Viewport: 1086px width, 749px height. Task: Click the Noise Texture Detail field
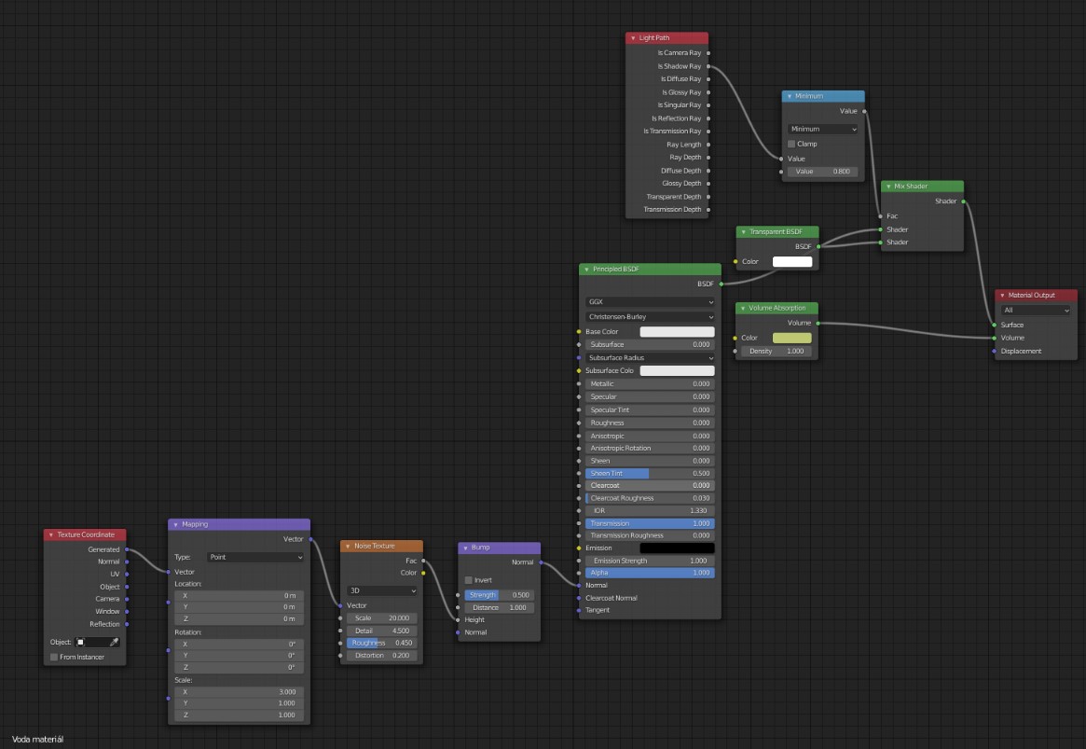381,631
